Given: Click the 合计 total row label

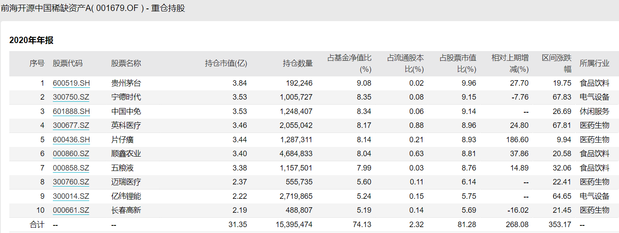Looking at the screenshot, I should click(37, 225).
